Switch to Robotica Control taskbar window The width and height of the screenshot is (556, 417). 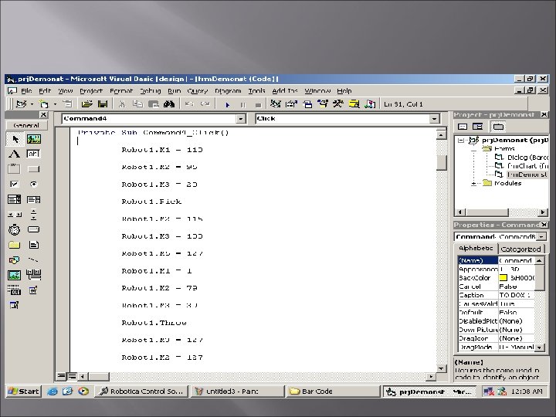click(141, 391)
